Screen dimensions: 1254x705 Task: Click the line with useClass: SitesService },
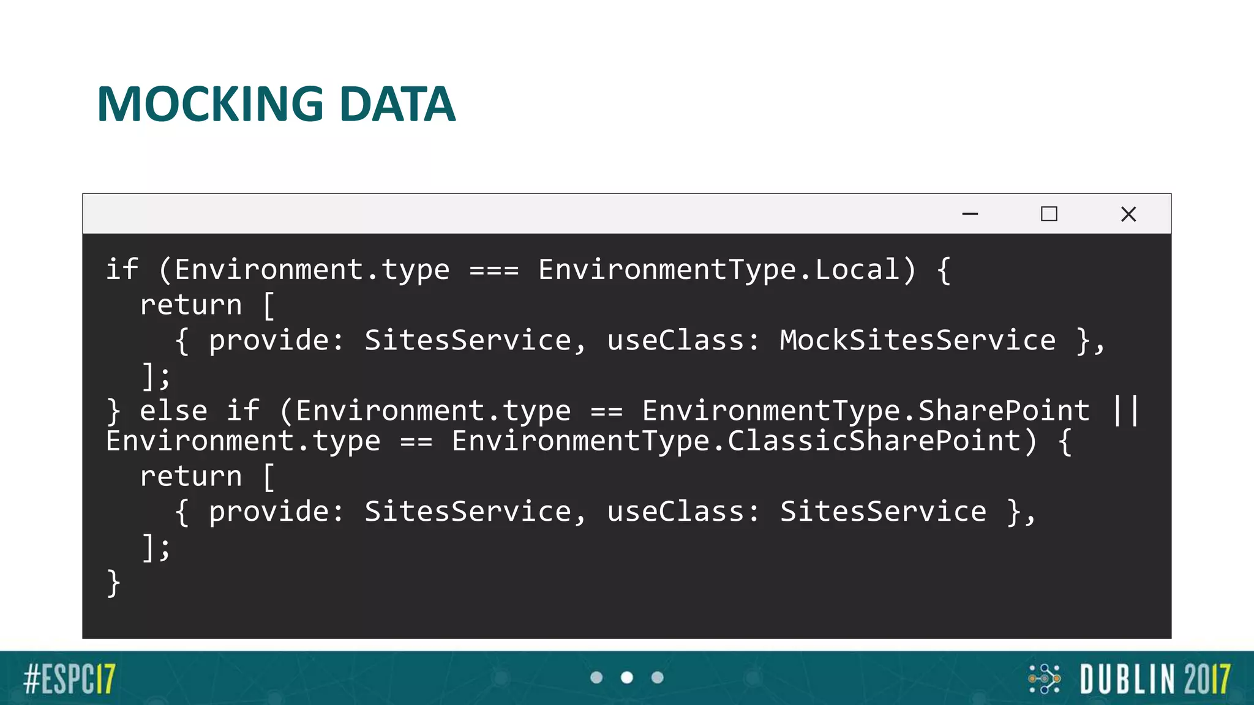click(606, 512)
